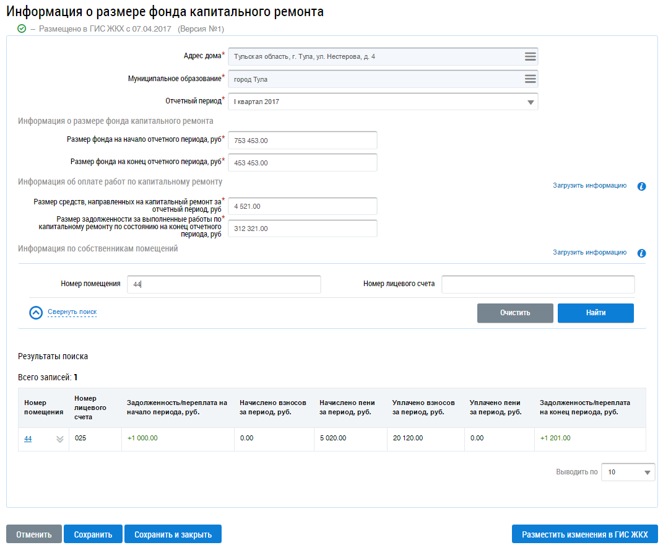Click the 'Свернуть поиск' link
Viewport: 663px width, 545px height.
pyautogui.click(x=72, y=312)
